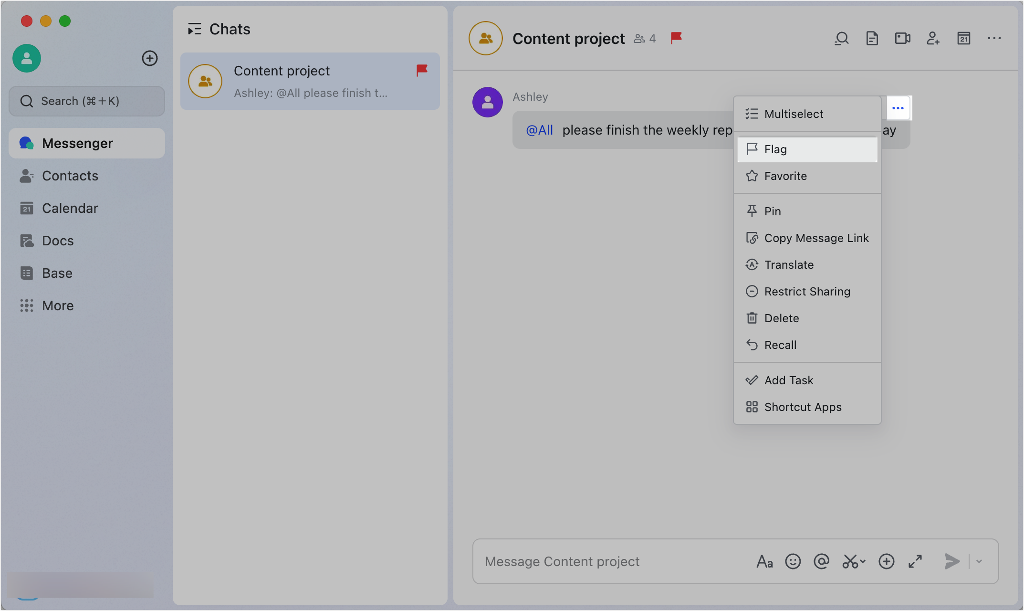Toggle the chat filter beside the Chats title
Screen dimensions: 1024x611
(194, 29)
